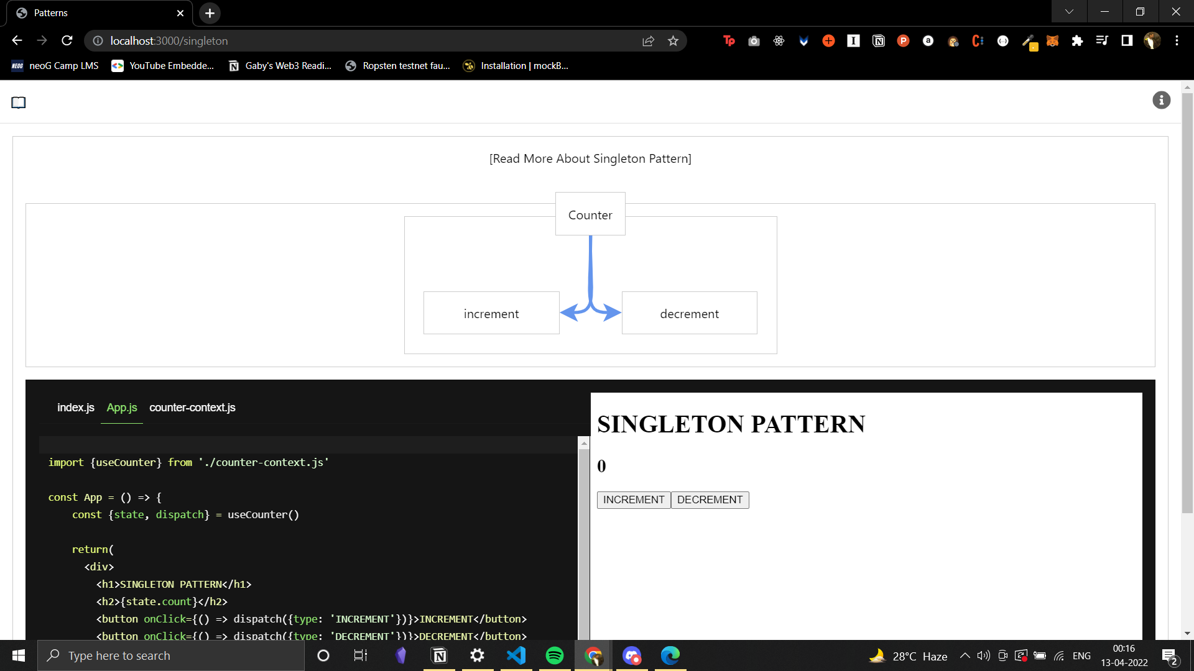Screen dimensions: 1194x671
Task: Expand the tab search chevron
Action: 1069,12
